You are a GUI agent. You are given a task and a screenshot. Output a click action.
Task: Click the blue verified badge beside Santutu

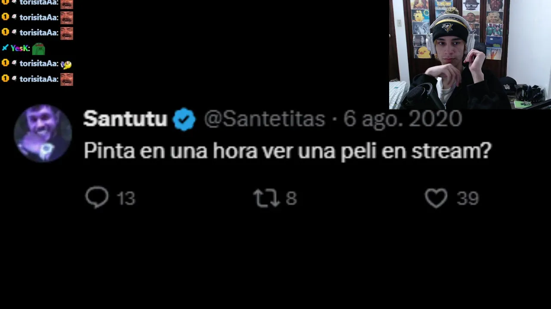click(184, 119)
